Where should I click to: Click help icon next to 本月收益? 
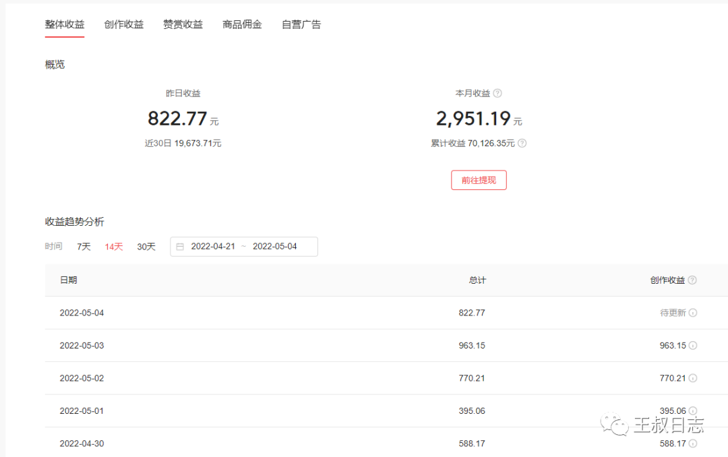click(497, 93)
